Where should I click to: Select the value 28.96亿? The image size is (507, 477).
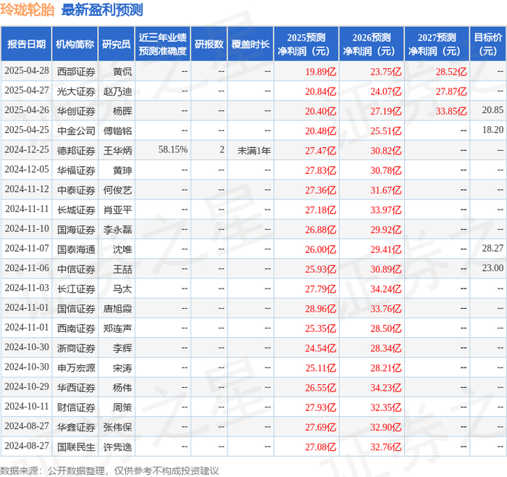[x=320, y=309]
